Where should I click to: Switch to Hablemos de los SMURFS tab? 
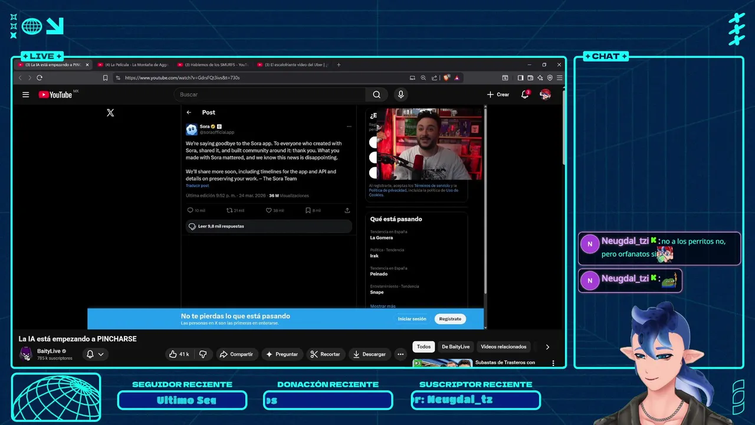click(x=213, y=65)
